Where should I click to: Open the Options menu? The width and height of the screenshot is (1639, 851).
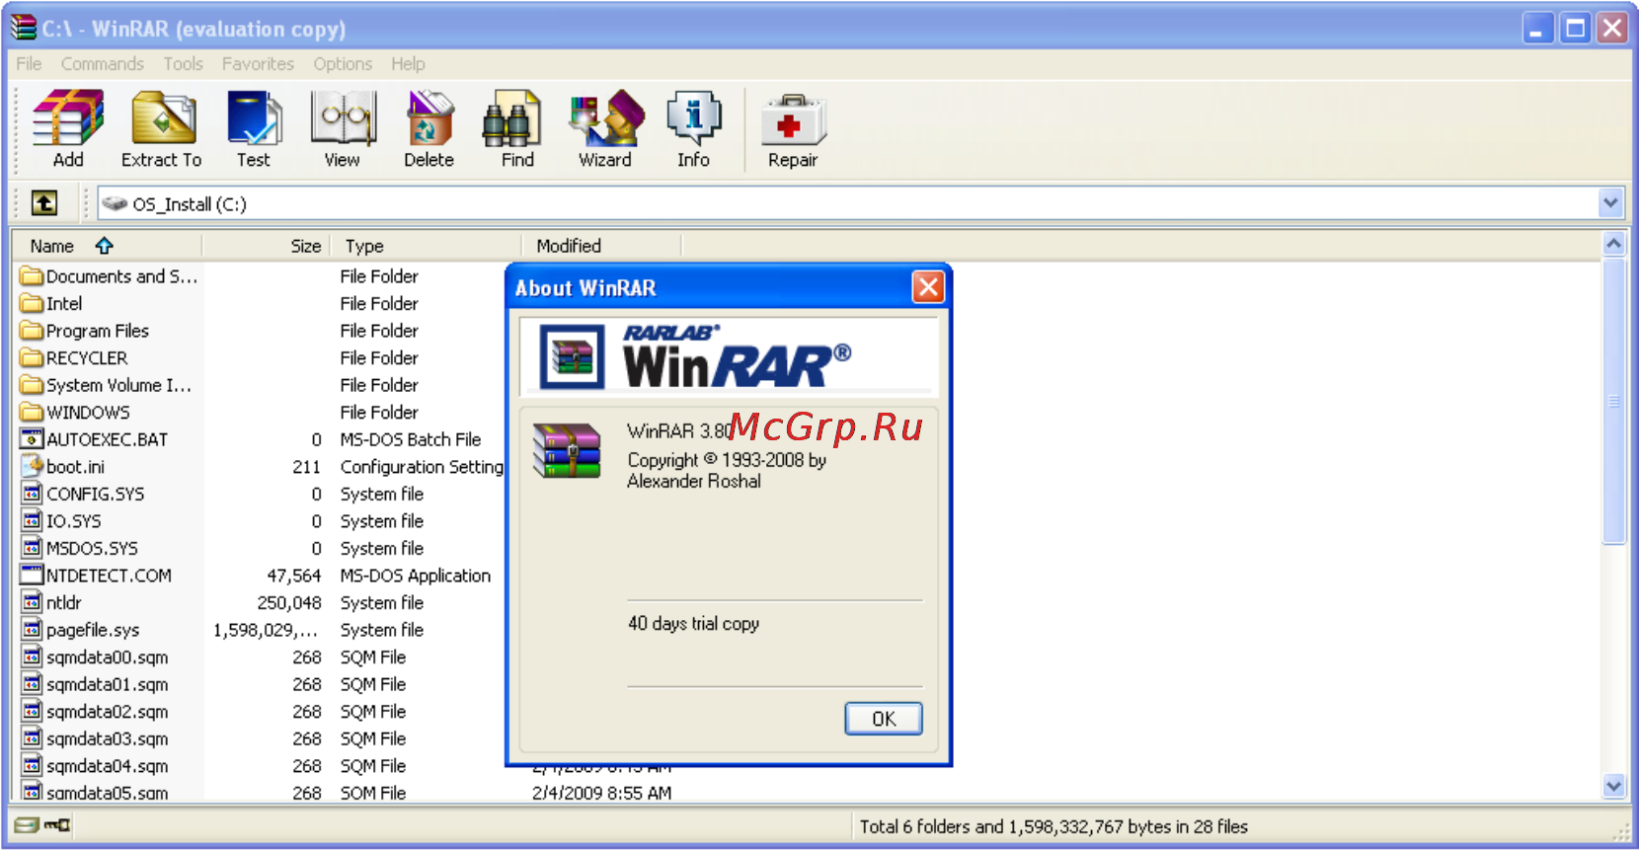click(343, 64)
